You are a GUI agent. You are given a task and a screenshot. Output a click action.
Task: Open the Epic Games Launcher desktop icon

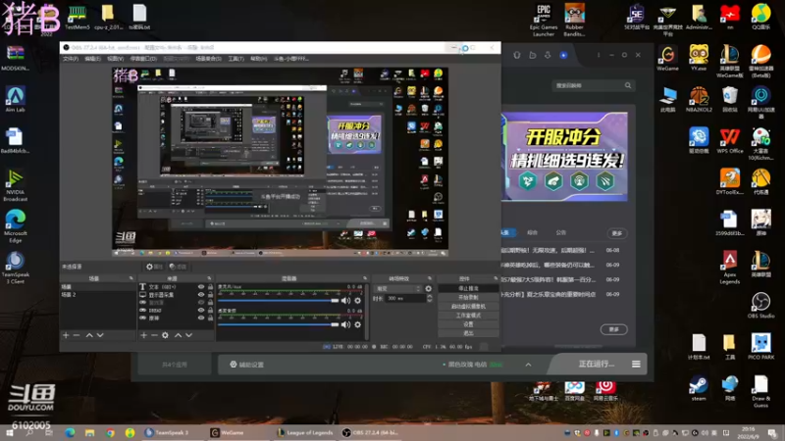(x=544, y=21)
